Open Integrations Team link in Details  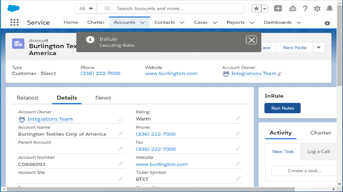(50, 119)
